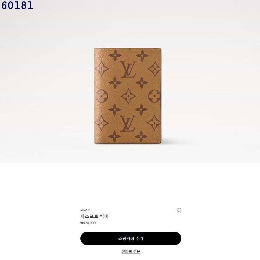Add the passport cover to the wishlist heart
The width and height of the screenshot is (260, 260).
(179, 210)
